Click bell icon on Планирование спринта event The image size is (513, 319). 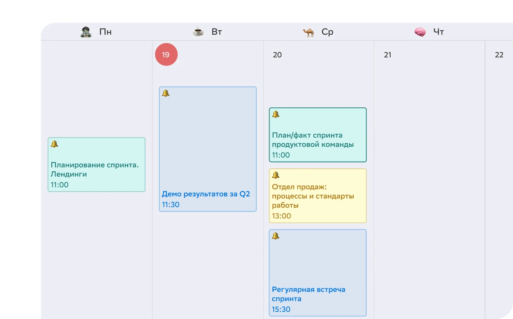pyautogui.click(x=54, y=144)
